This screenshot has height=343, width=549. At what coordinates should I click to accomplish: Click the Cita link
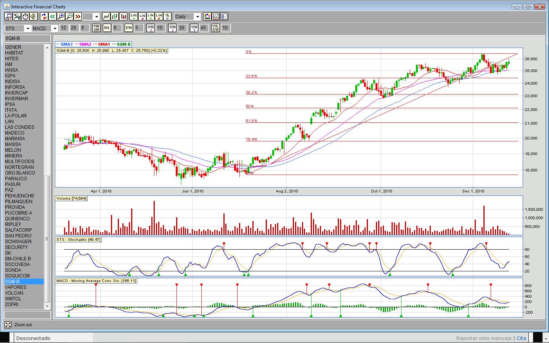521,338
